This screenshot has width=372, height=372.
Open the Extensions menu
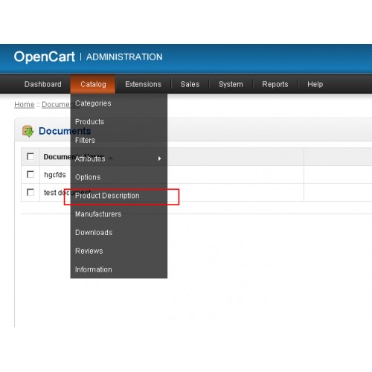click(x=143, y=84)
